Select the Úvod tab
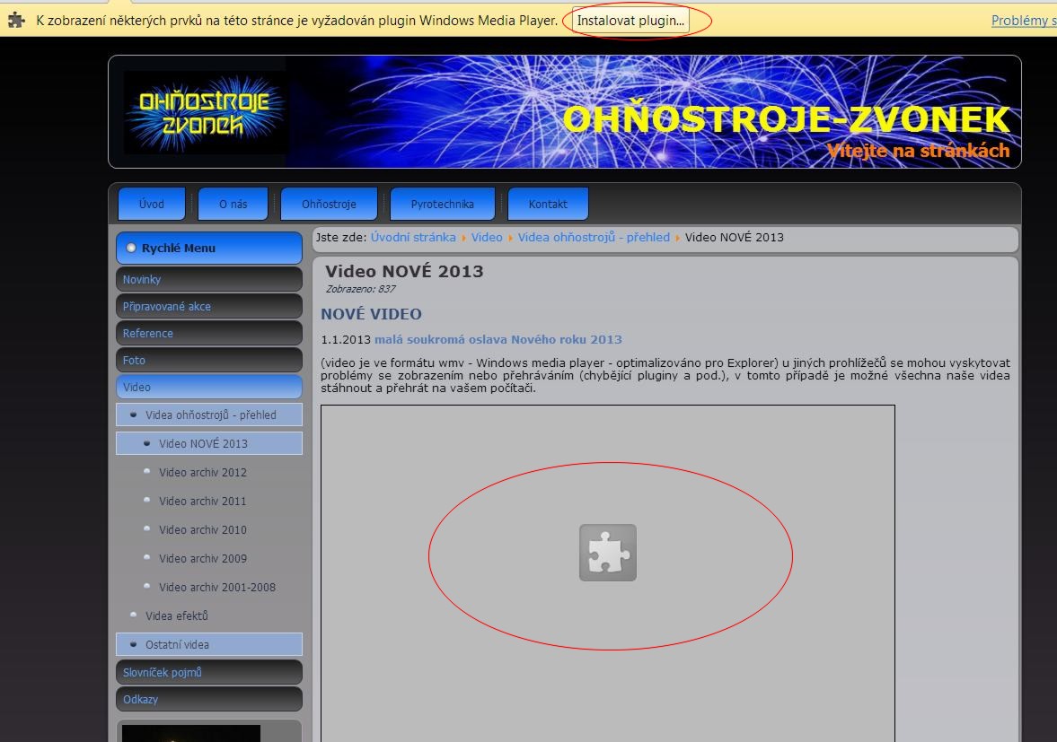The height and width of the screenshot is (742, 1057). [x=151, y=204]
